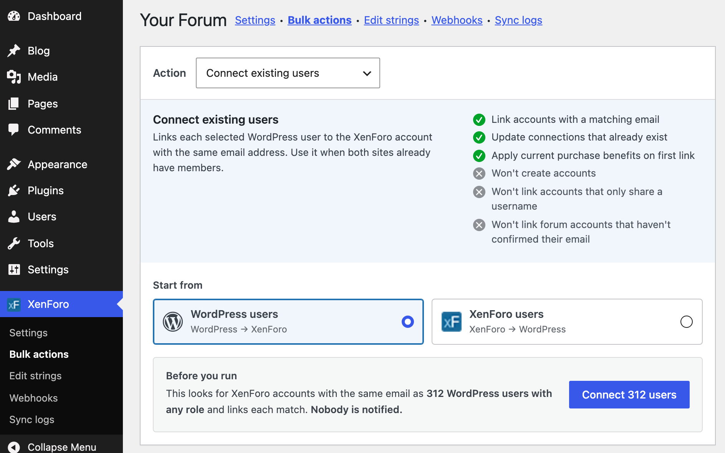Viewport: 725px width, 453px height.
Task: View Sync logs from header links
Action: coord(518,20)
